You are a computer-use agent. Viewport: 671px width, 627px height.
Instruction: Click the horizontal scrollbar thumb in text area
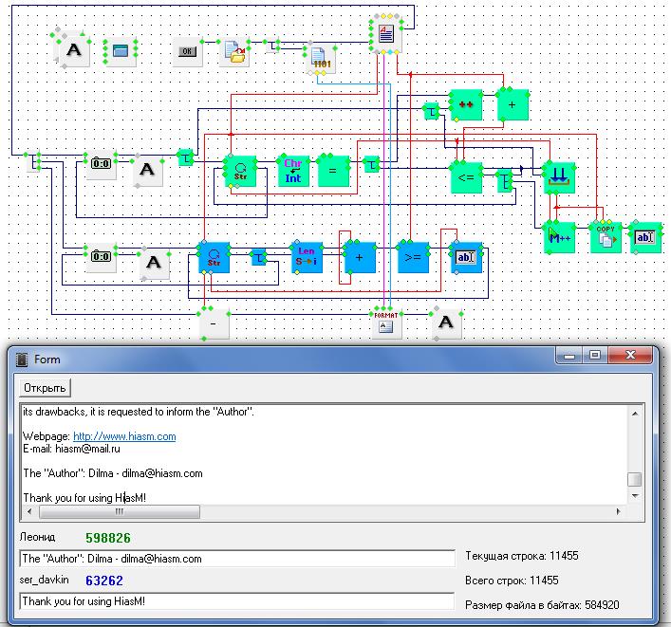119,511
